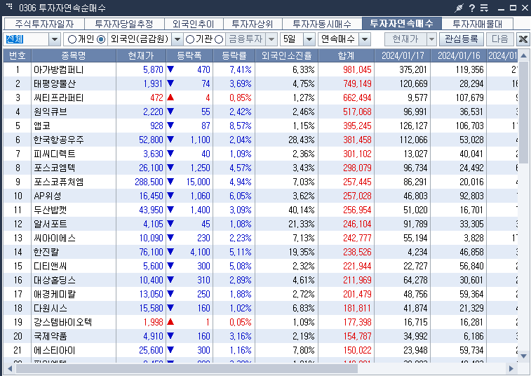Click the vertical scrollbar up arrow

tap(523, 55)
